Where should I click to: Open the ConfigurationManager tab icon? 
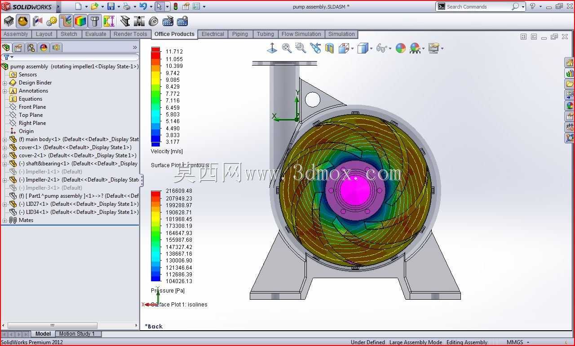pyautogui.click(x=31, y=47)
